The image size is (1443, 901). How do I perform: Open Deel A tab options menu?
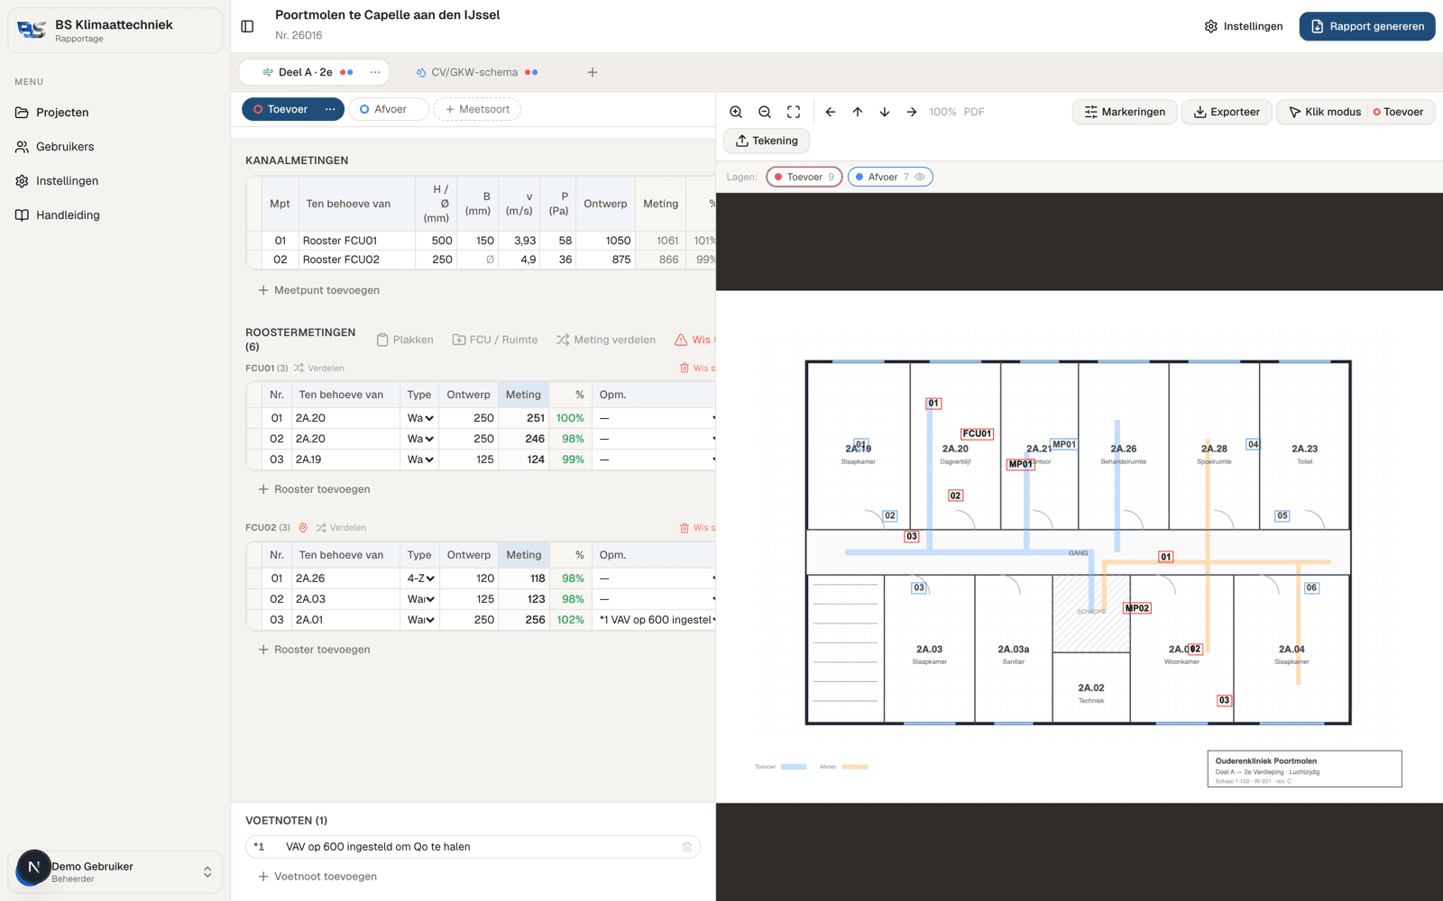[x=375, y=72]
